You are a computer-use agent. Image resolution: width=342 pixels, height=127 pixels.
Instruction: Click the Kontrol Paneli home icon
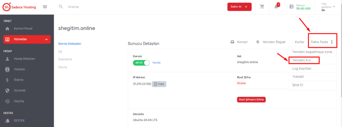[7, 29]
